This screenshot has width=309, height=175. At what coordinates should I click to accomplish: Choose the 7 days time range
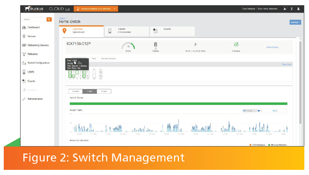(90, 91)
